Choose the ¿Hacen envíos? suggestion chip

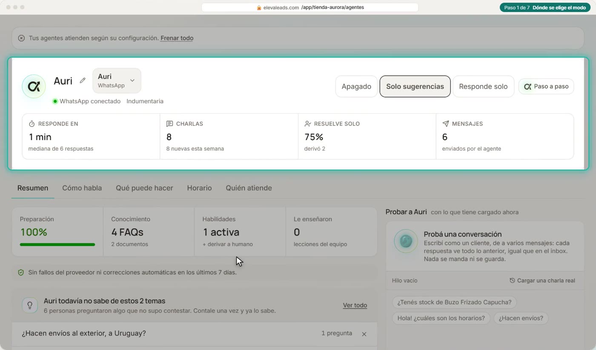pyautogui.click(x=521, y=318)
